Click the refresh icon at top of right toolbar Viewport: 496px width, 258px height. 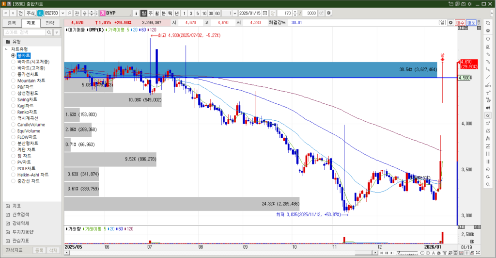click(488, 23)
